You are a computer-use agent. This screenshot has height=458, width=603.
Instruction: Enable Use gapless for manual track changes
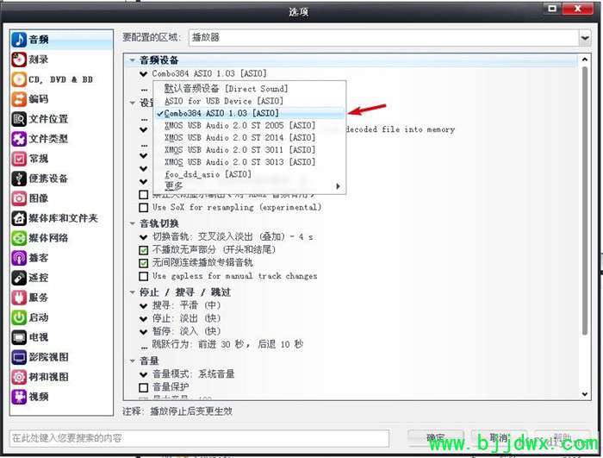coord(144,277)
